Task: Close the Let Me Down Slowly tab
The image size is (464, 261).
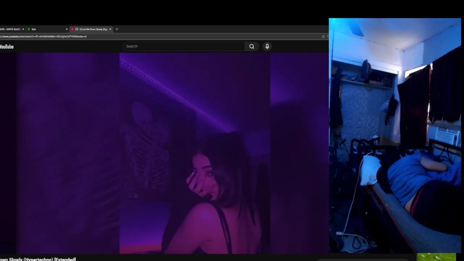Action: click(x=110, y=29)
